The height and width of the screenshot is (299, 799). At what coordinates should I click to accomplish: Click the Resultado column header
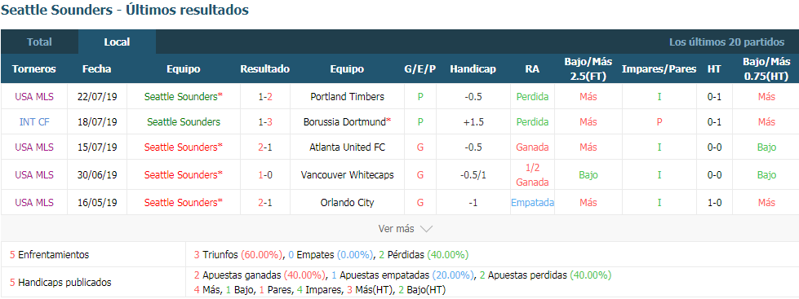265,69
